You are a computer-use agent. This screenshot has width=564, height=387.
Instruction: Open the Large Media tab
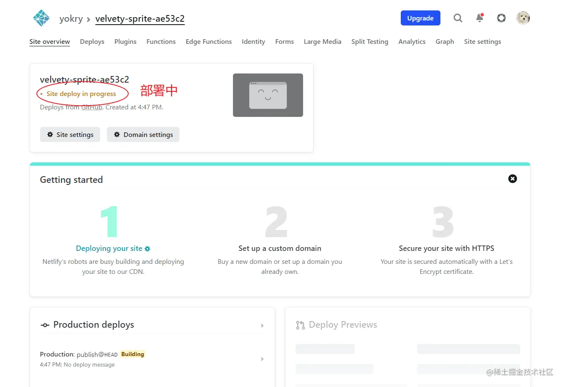coord(323,42)
